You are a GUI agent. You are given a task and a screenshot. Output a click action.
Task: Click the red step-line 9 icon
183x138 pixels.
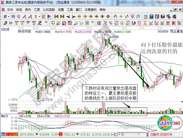[x=30, y=17]
